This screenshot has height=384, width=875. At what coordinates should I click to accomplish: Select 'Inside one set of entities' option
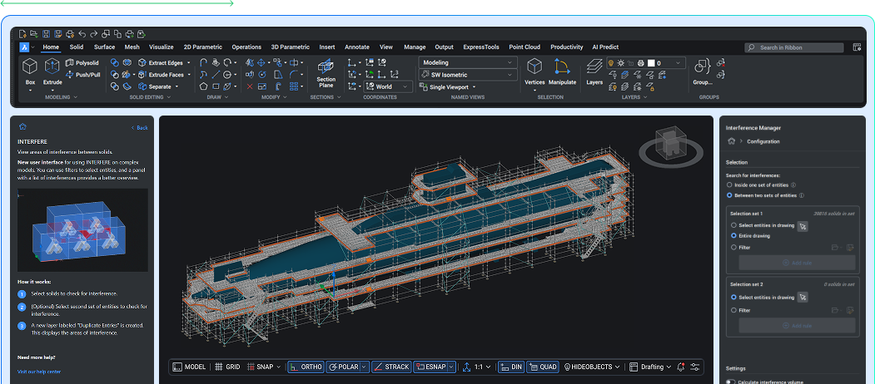pyautogui.click(x=731, y=185)
